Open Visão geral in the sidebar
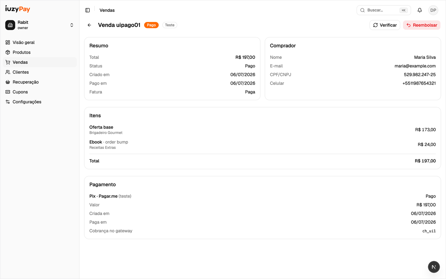The width and height of the screenshot is (446, 279). pyautogui.click(x=40, y=42)
